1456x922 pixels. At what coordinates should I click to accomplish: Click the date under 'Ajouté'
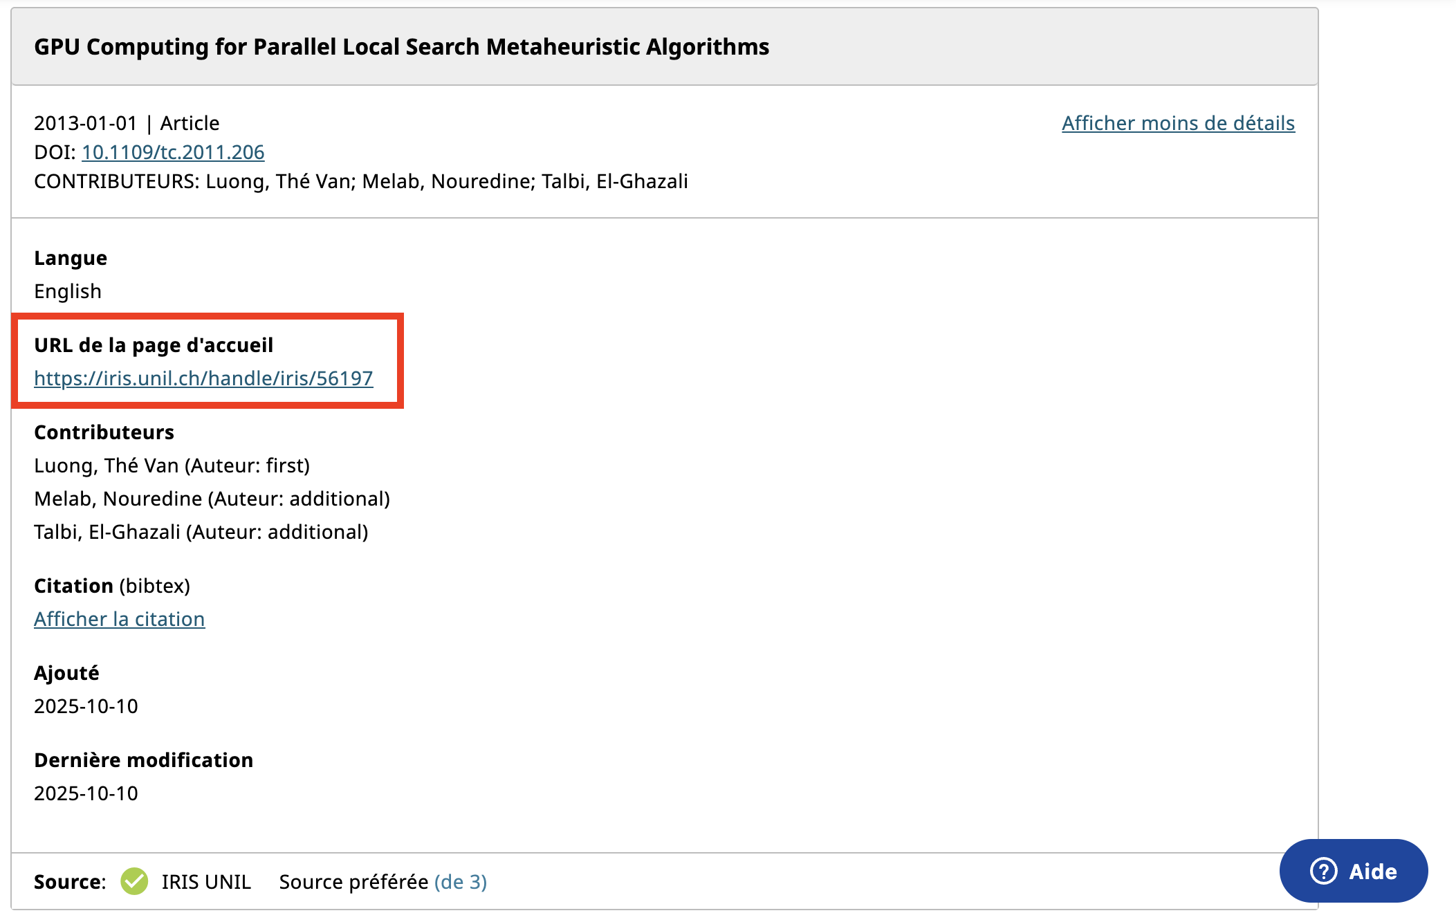tap(86, 706)
